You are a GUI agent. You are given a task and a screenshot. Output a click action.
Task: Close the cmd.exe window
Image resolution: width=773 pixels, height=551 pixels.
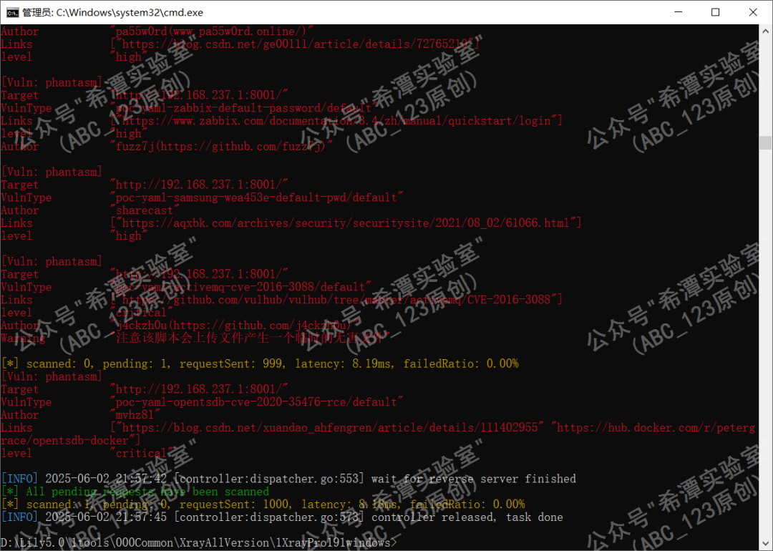753,12
